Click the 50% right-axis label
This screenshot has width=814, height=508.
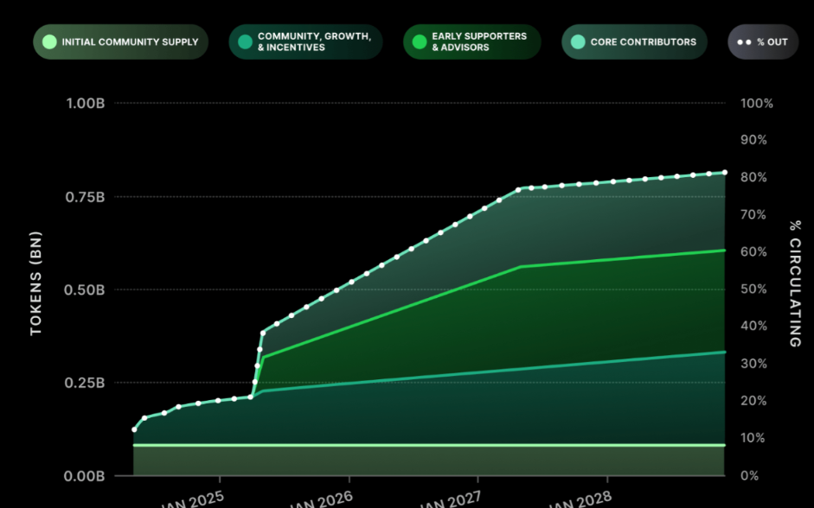[x=753, y=289]
